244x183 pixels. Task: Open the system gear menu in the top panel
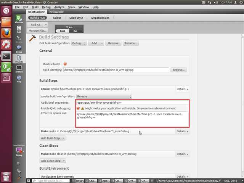pyautogui.click(x=241, y=2)
